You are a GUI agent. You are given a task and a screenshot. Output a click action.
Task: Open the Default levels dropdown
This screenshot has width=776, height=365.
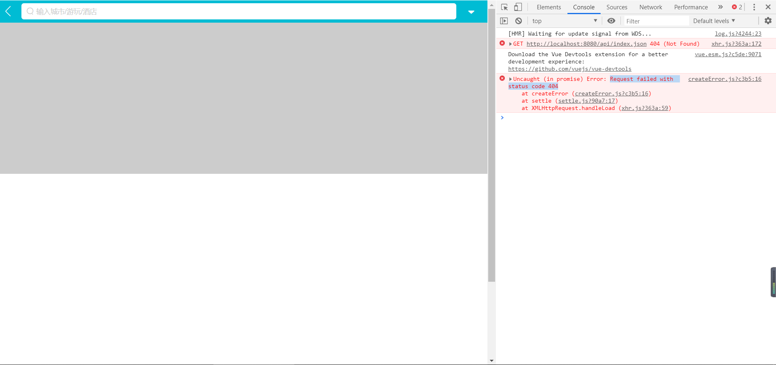point(714,21)
